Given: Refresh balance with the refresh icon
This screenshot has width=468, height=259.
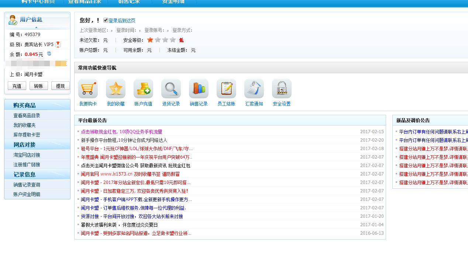Looking at the screenshot, I should pyautogui.click(x=49, y=53).
